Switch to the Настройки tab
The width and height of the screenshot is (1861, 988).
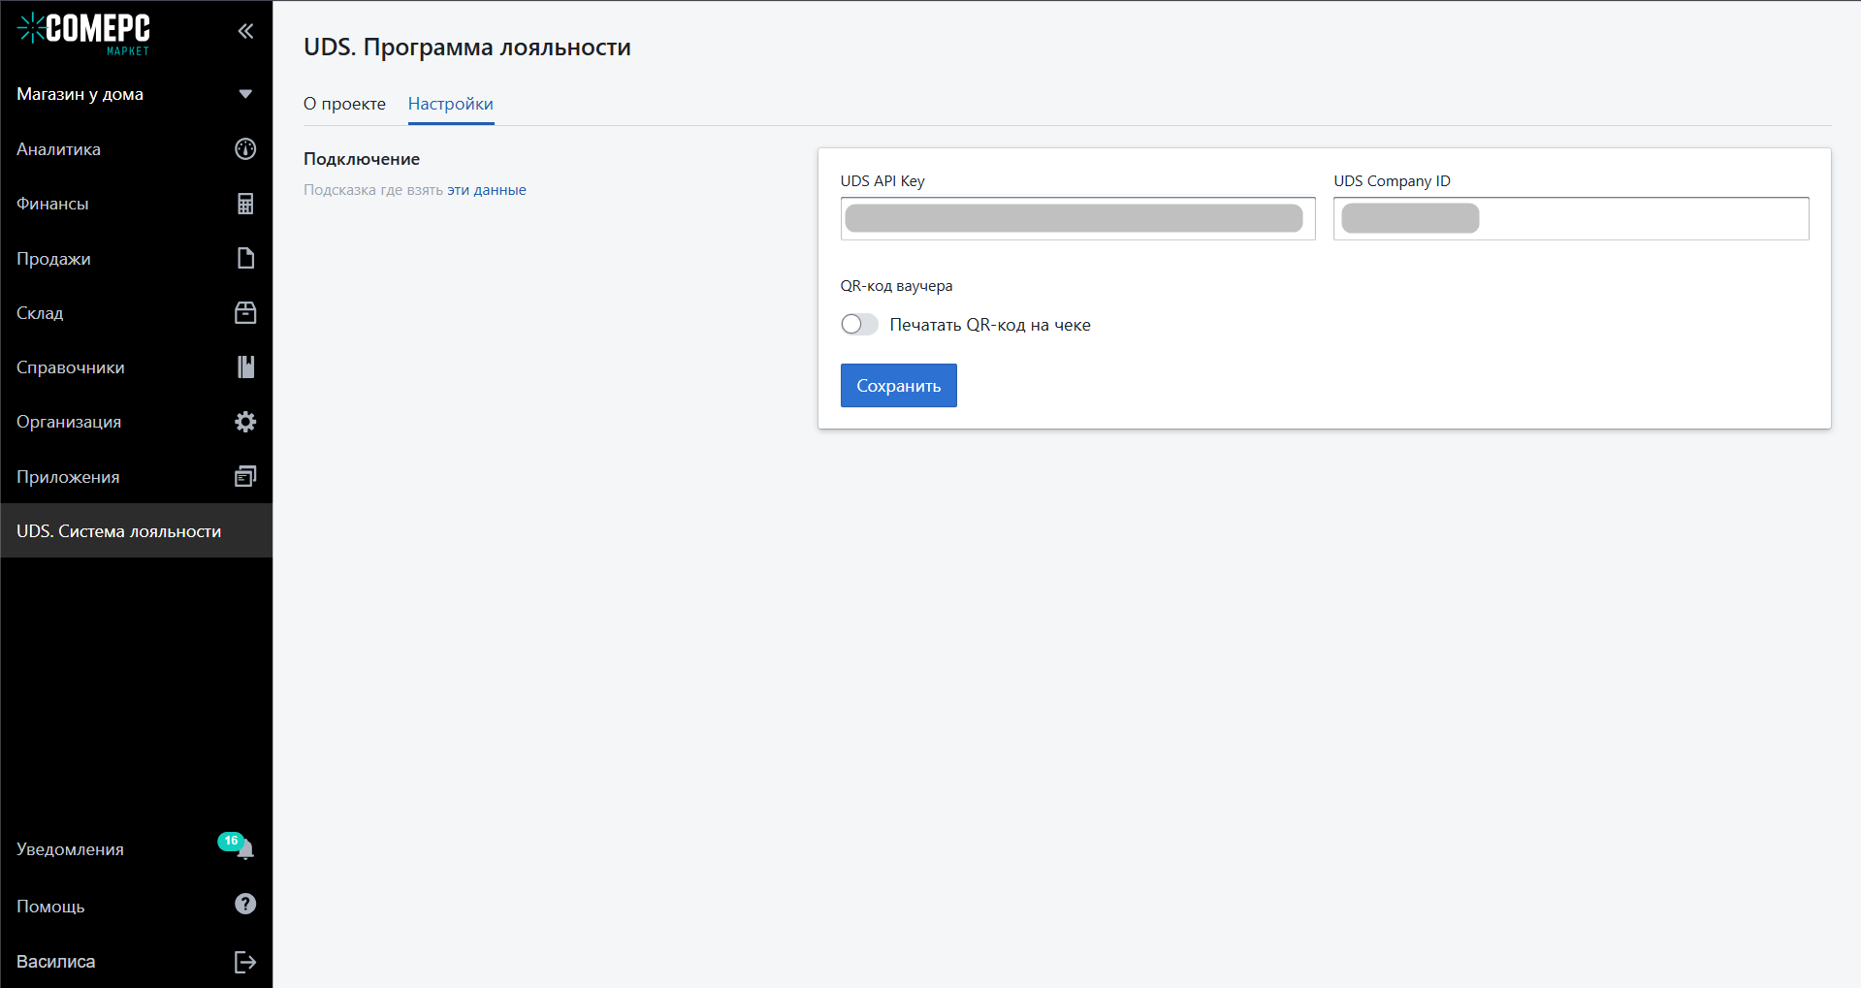[451, 104]
